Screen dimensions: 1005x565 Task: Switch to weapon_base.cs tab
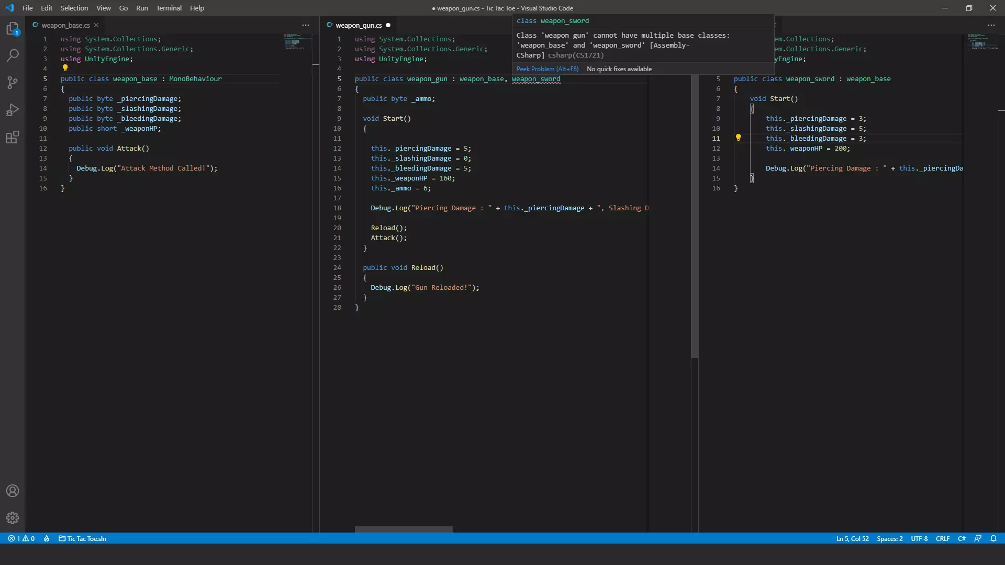click(x=65, y=25)
